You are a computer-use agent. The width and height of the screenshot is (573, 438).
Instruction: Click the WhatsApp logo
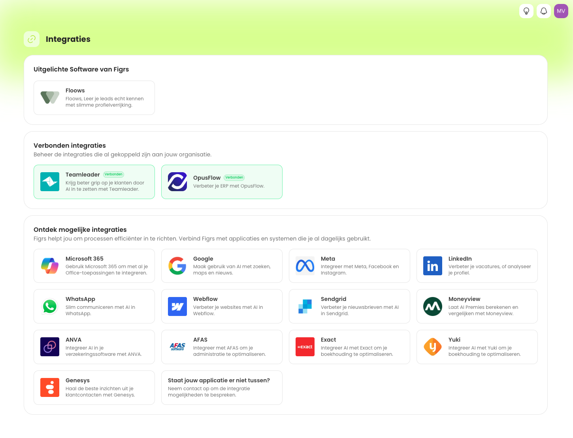coord(50,306)
